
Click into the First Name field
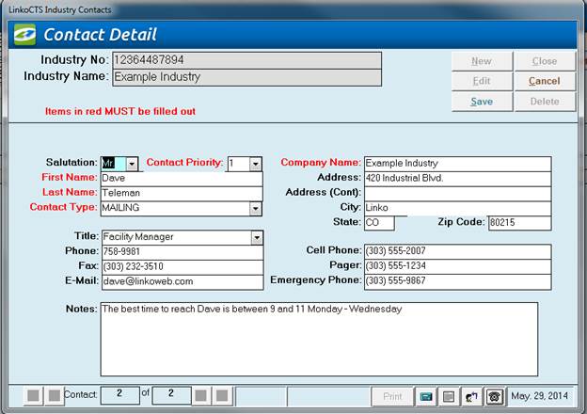(x=179, y=178)
